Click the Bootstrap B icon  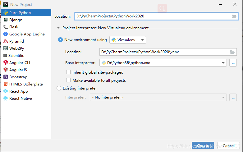coord(6,77)
